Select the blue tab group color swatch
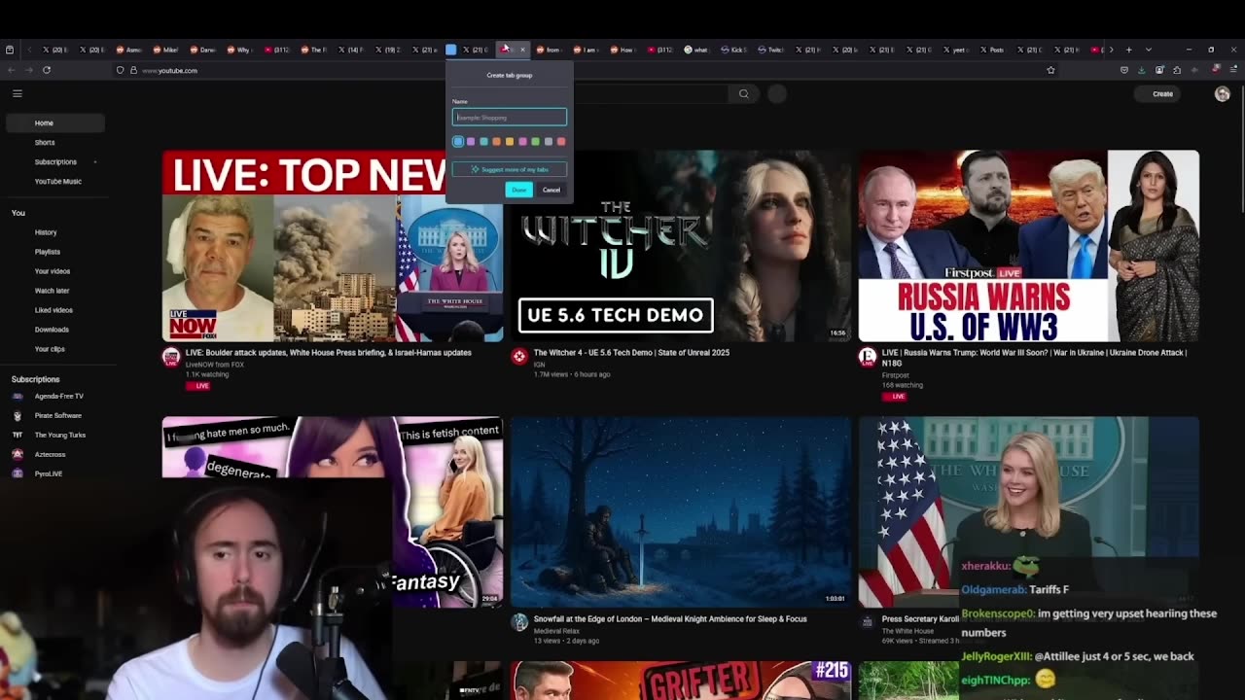 pyautogui.click(x=458, y=142)
